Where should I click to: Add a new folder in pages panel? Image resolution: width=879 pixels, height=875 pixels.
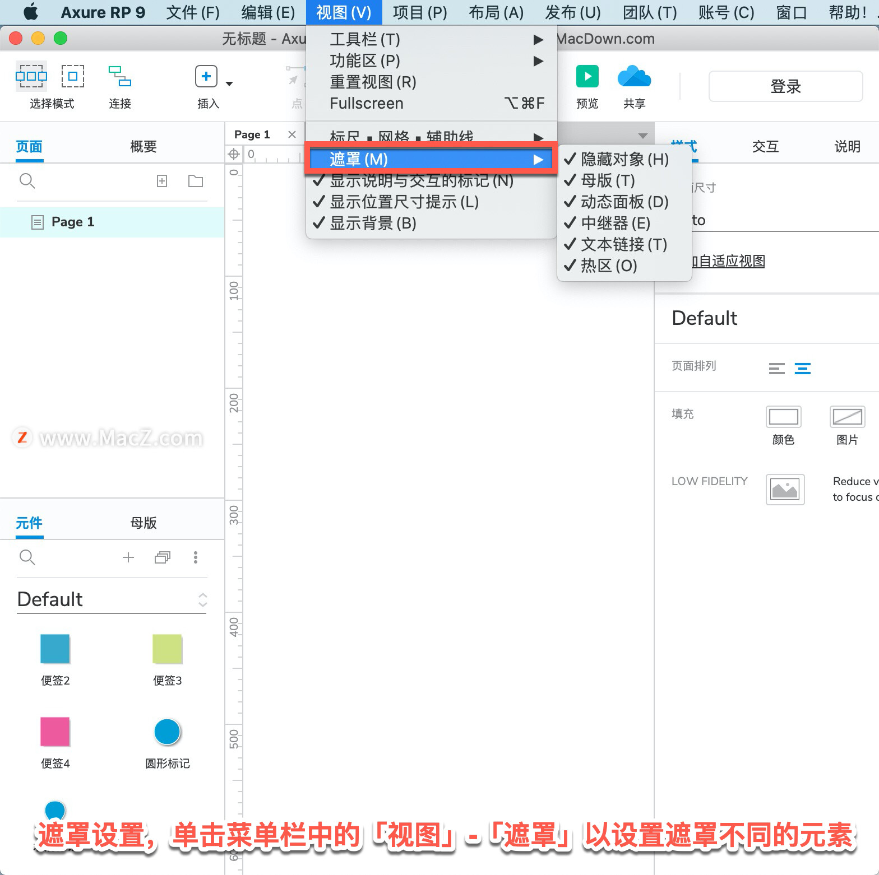[x=196, y=181]
